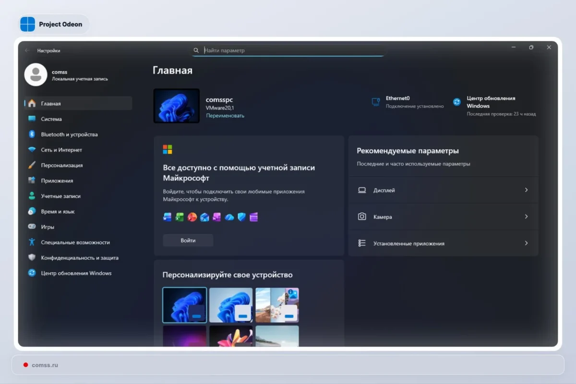Open the Главная sidebar item
This screenshot has width=576, height=384.
tap(78, 103)
